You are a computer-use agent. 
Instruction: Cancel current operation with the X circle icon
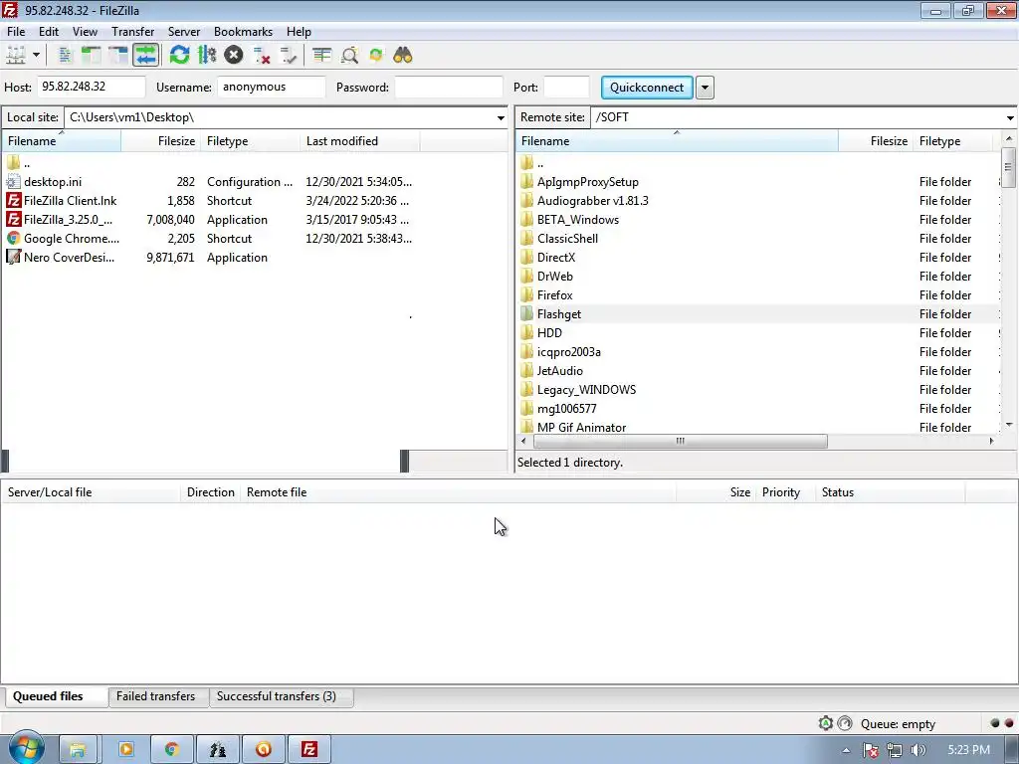pyautogui.click(x=234, y=56)
